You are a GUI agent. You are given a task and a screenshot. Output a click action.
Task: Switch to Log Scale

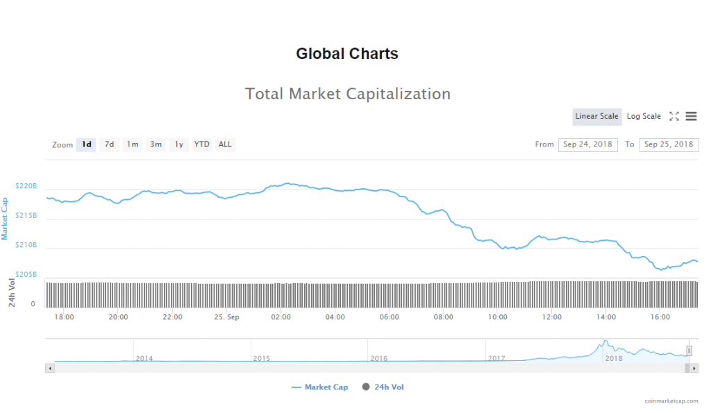[644, 117]
